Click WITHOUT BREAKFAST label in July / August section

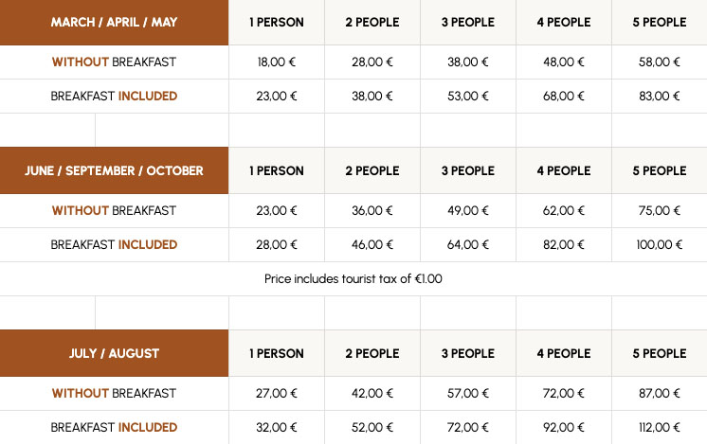pos(114,393)
